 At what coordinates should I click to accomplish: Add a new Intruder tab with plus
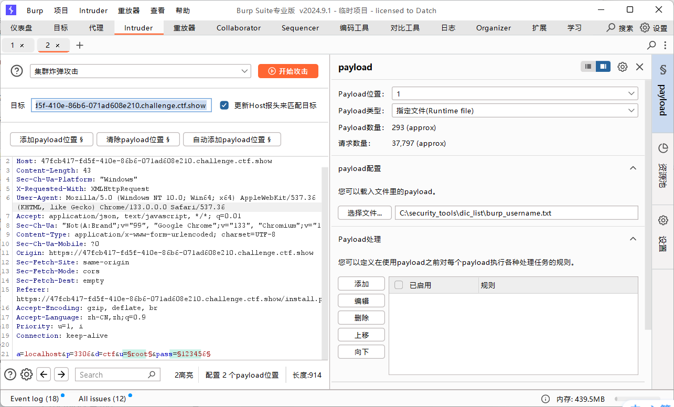click(80, 45)
